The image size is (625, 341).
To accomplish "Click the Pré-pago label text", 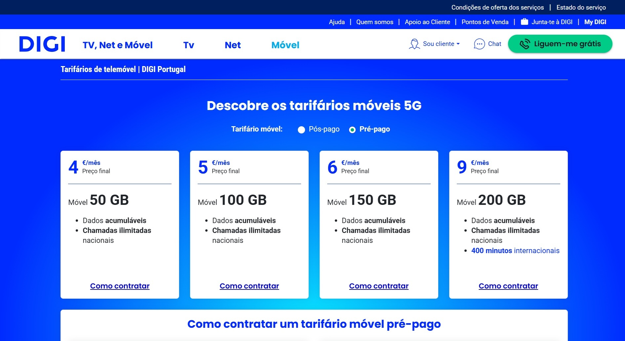I will point(374,129).
